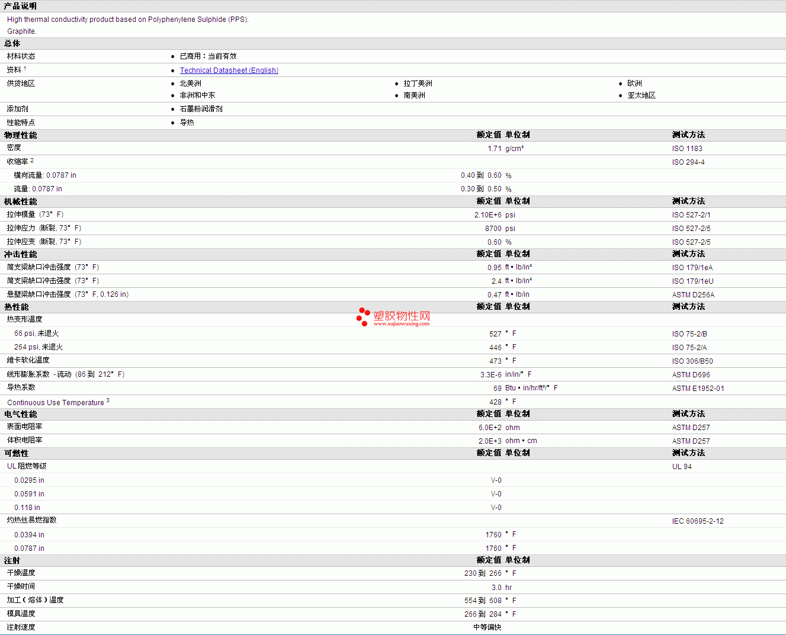This screenshot has height=635, width=786.
Task: Select the "材料状态" row label
Action: pyautogui.click(x=21, y=56)
